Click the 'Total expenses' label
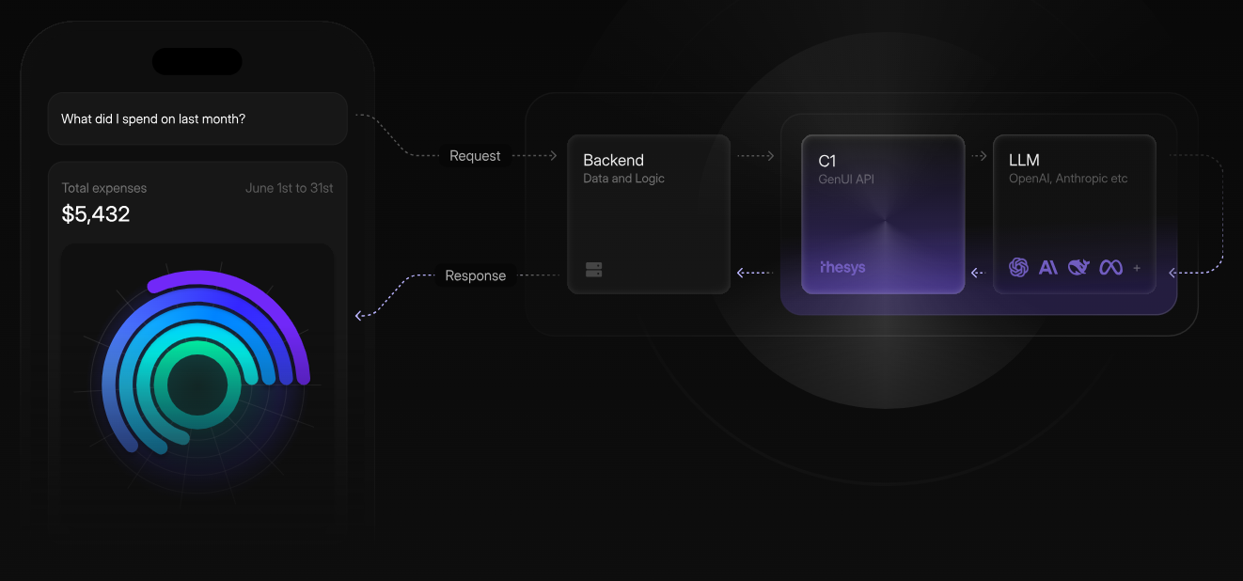This screenshot has width=1243, height=581. pyautogui.click(x=104, y=188)
